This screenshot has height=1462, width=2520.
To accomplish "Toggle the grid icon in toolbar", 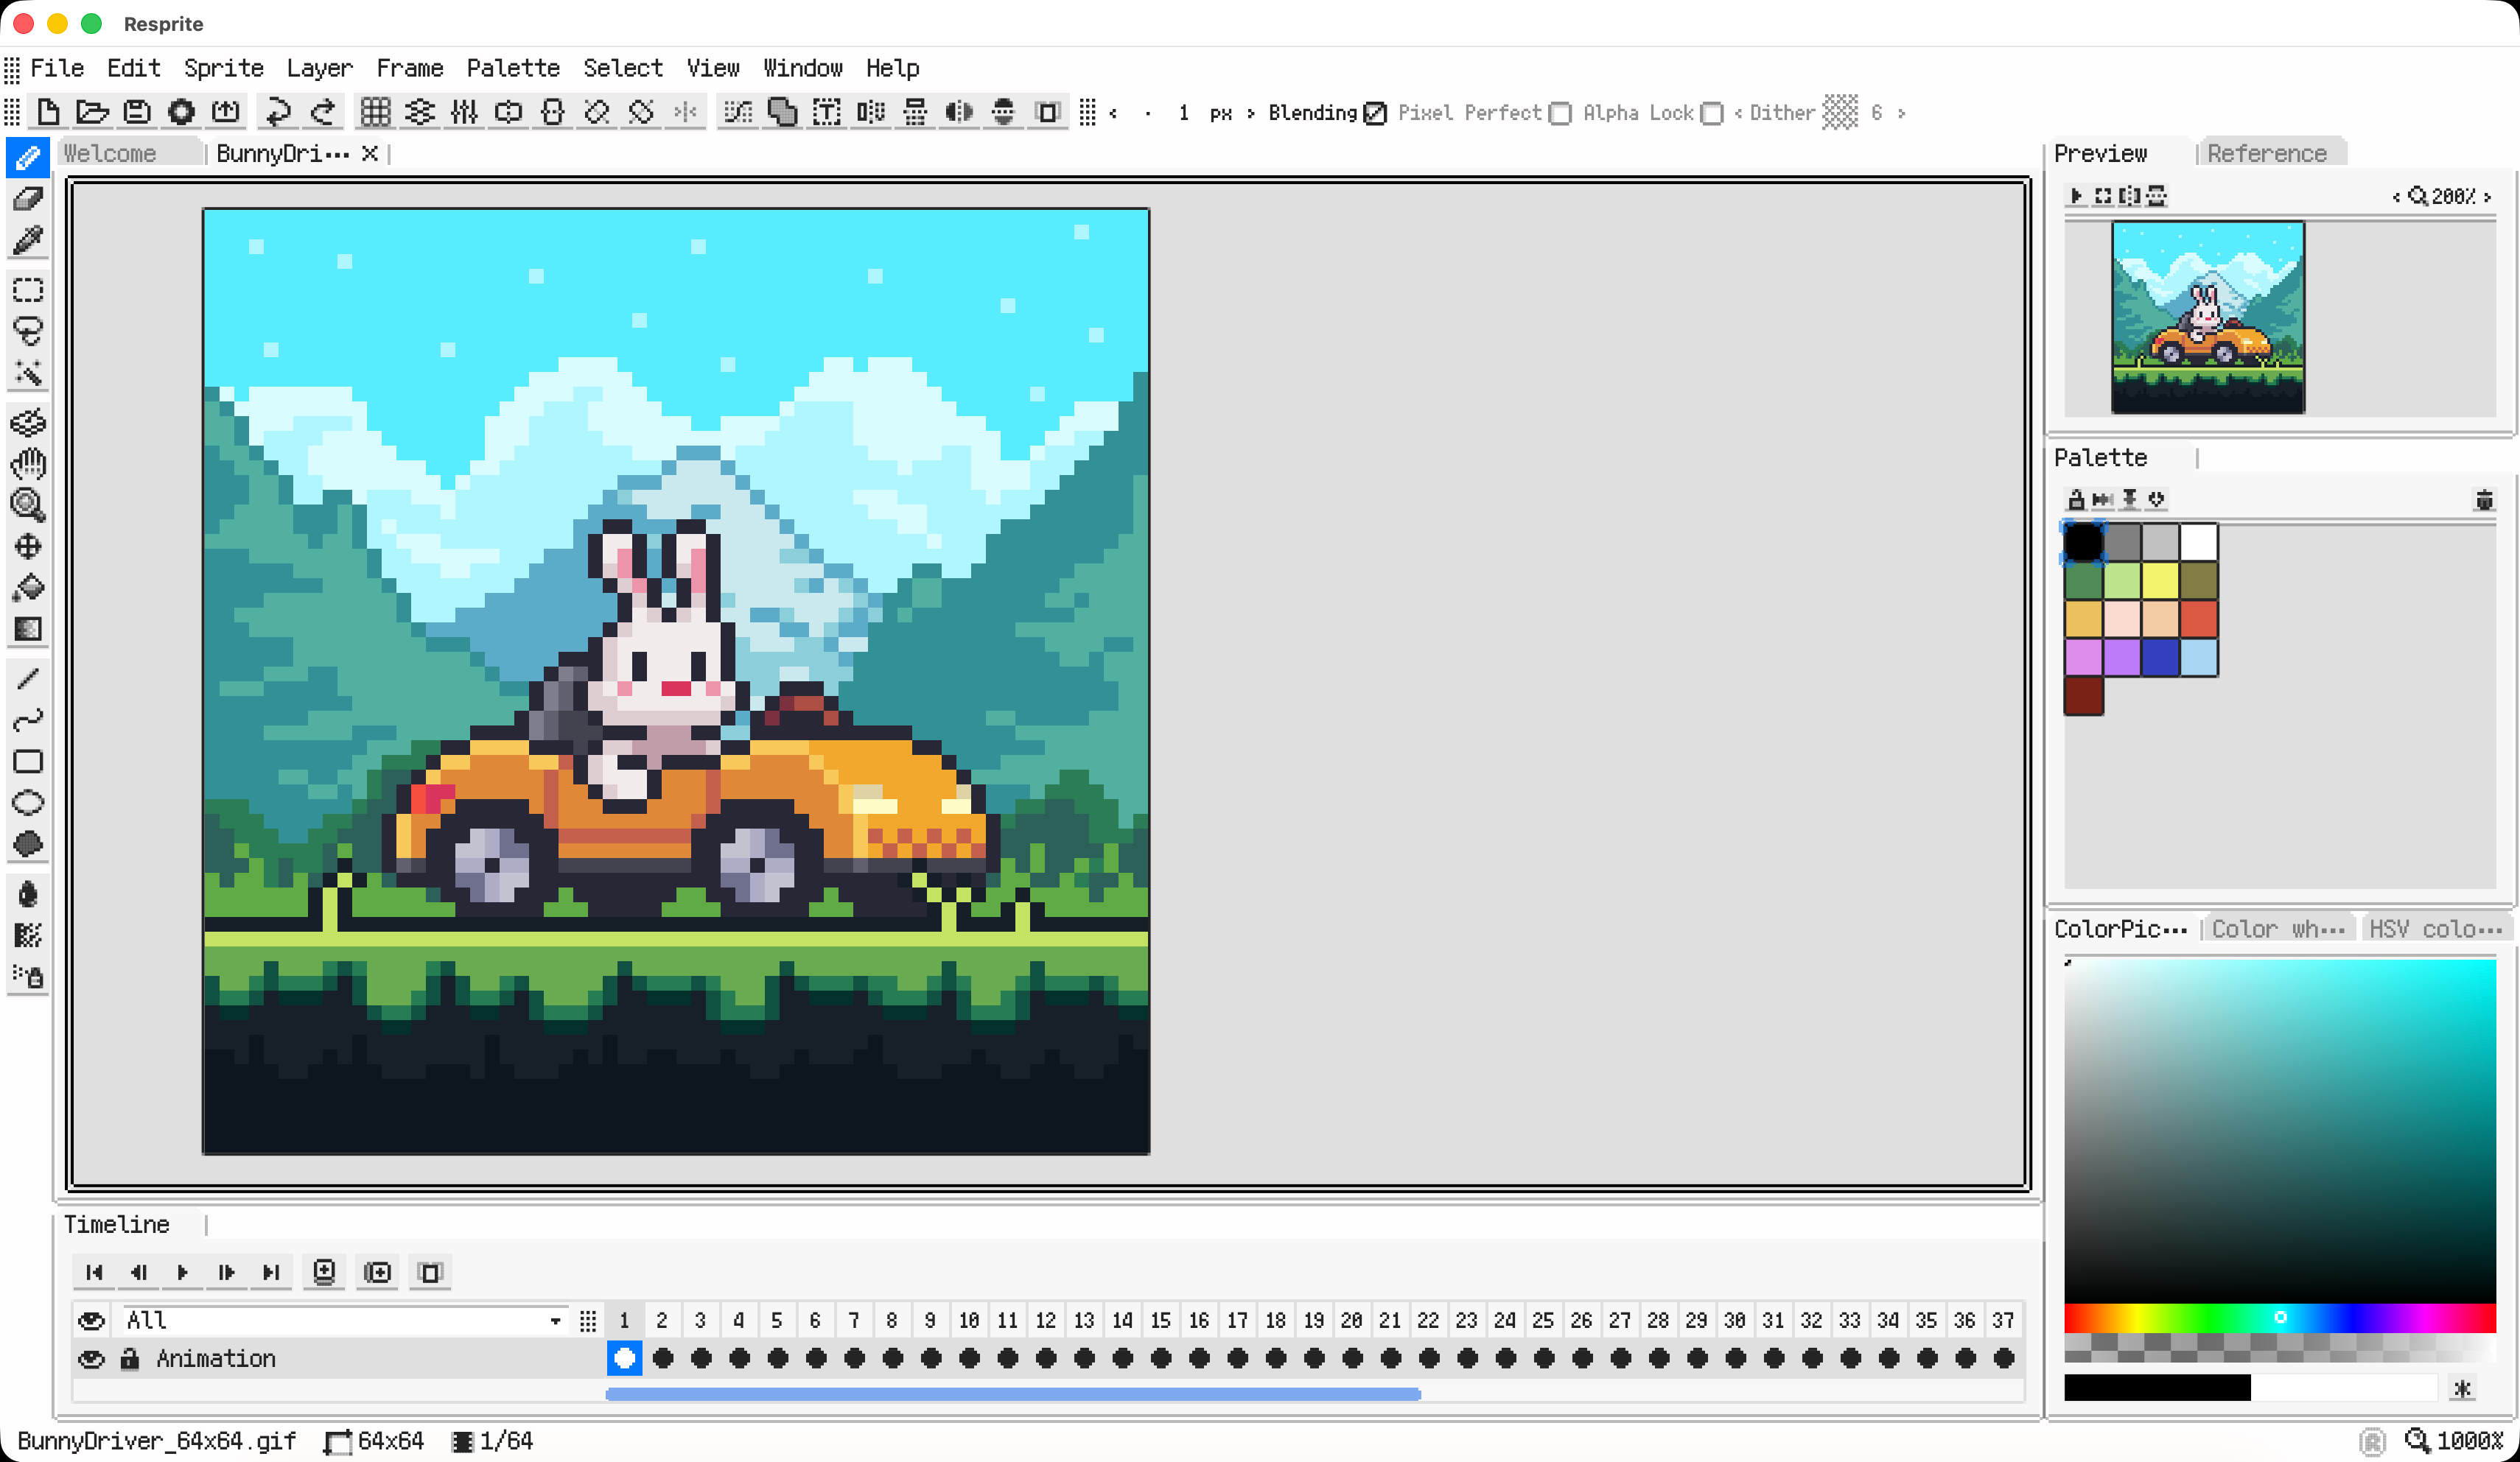I will pos(375,112).
